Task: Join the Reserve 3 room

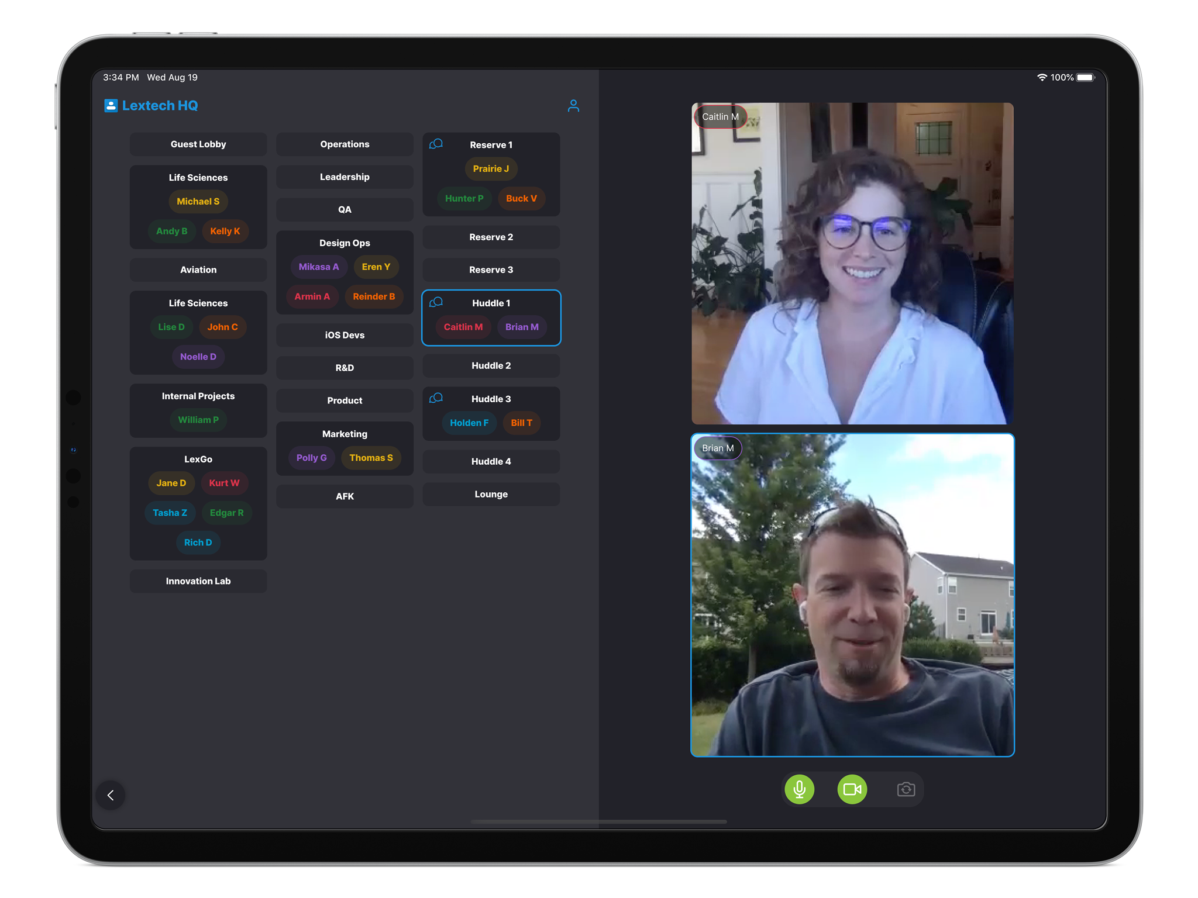Action: [491, 270]
